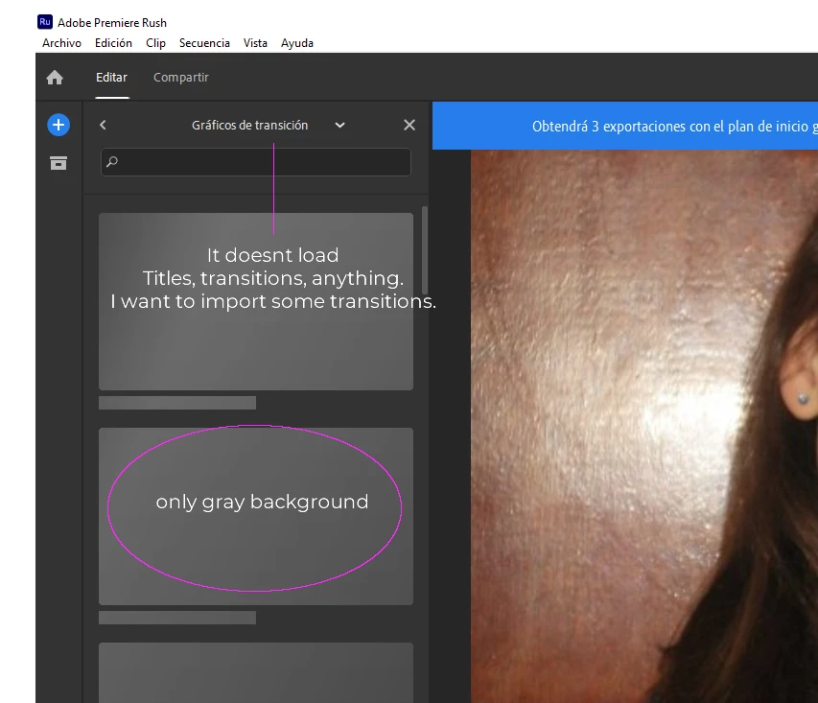Click the blue plus add media button
Image resolution: width=818 pixels, height=703 pixels.
click(x=58, y=126)
